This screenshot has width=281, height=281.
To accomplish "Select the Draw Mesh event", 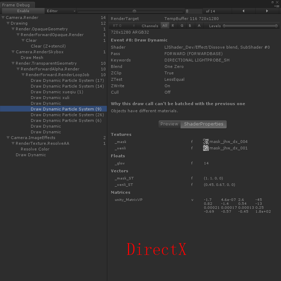I will point(32,58).
